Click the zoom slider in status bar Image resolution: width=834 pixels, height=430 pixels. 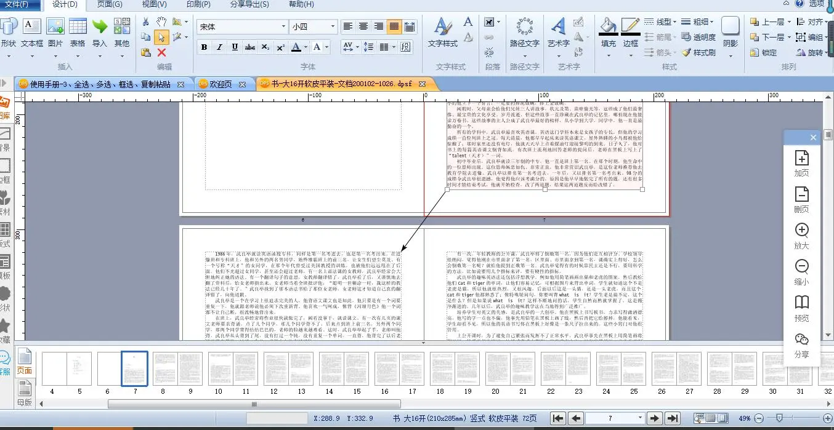(x=779, y=418)
